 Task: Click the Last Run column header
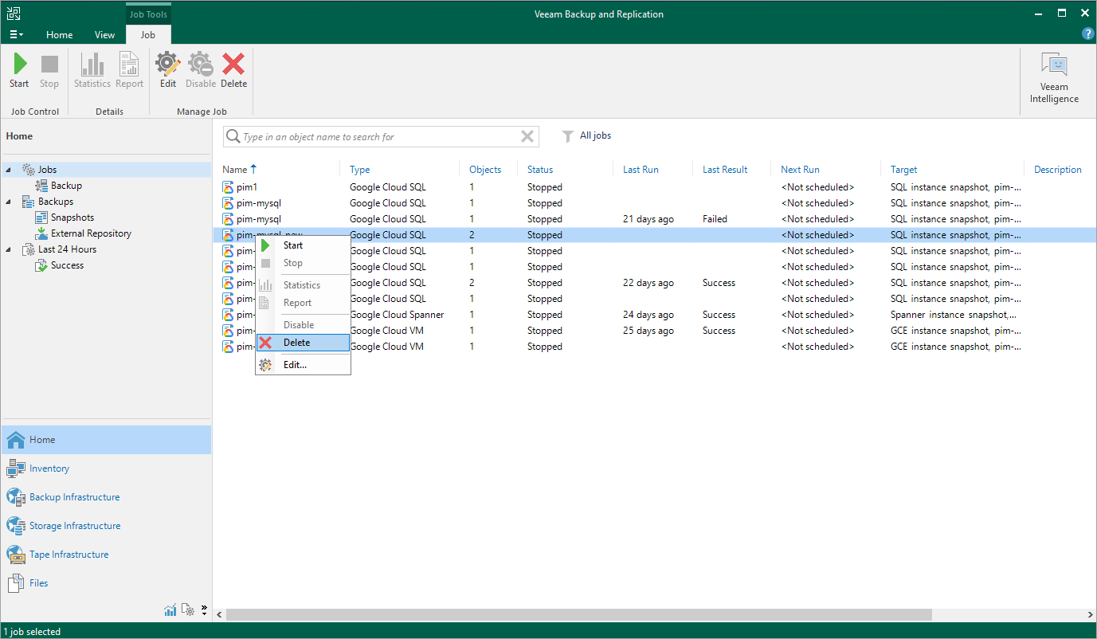pos(641,170)
